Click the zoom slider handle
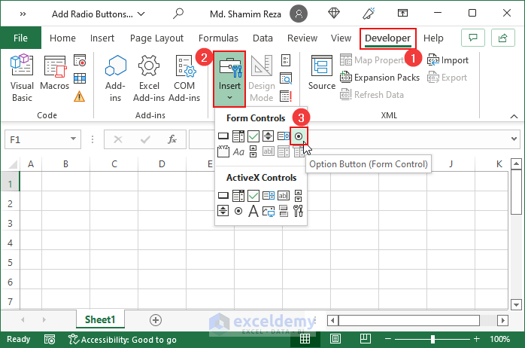This screenshot has width=525, height=348. tap(432, 339)
